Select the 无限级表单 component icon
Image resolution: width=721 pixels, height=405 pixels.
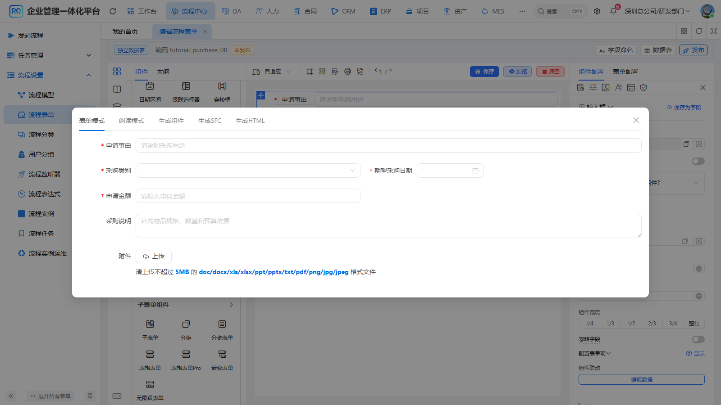point(150,384)
